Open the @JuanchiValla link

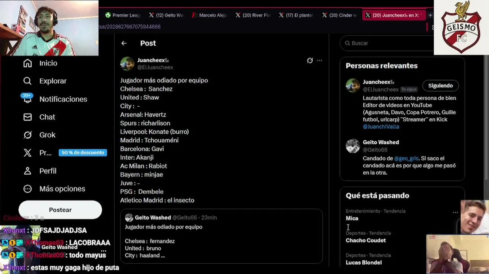click(x=381, y=127)
